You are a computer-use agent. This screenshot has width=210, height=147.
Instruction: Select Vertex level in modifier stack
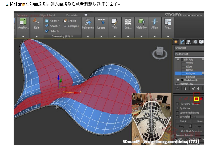(x=190, y=63)
